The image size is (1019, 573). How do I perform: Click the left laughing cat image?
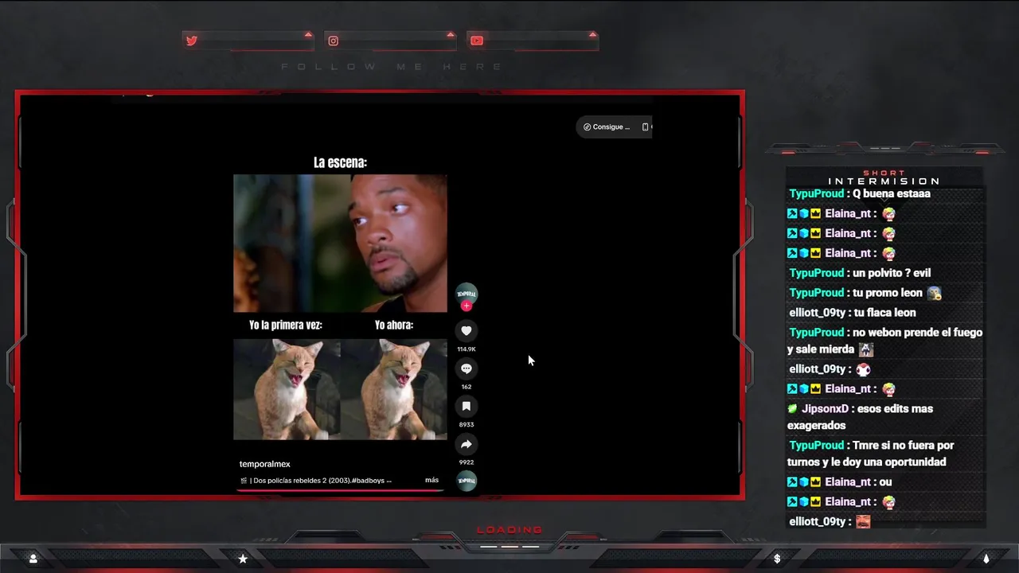[x=287, y=389]
